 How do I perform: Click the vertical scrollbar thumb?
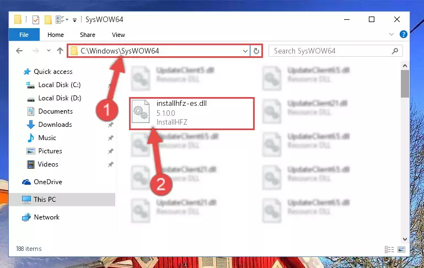pyautogui.click(x=405, y=84)
